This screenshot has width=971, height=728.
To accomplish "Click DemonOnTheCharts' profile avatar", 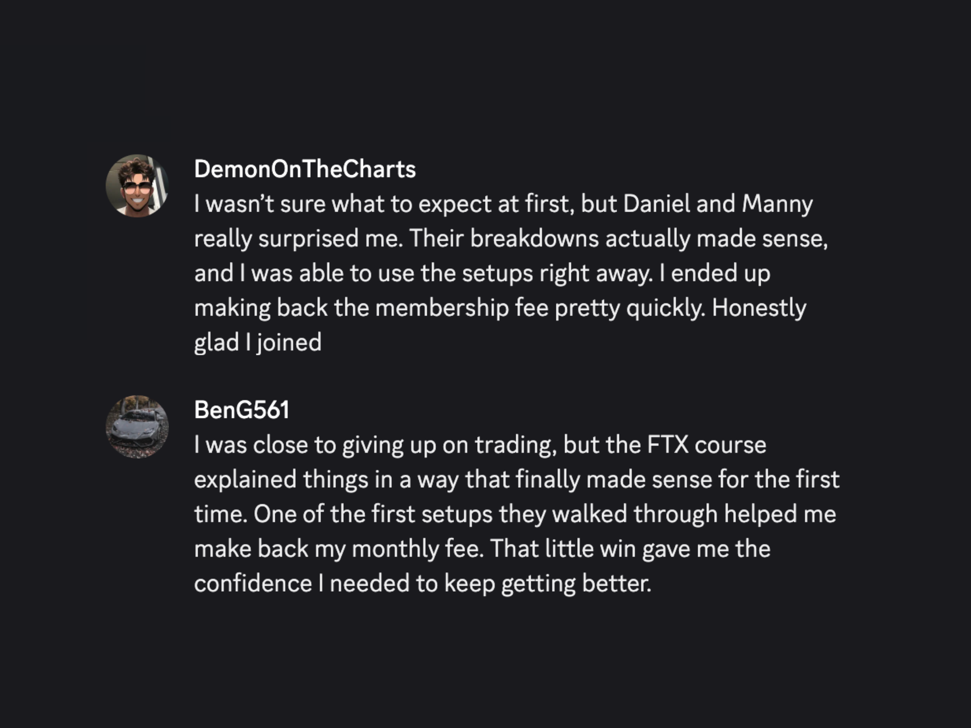I will click(x=137, y=185).
